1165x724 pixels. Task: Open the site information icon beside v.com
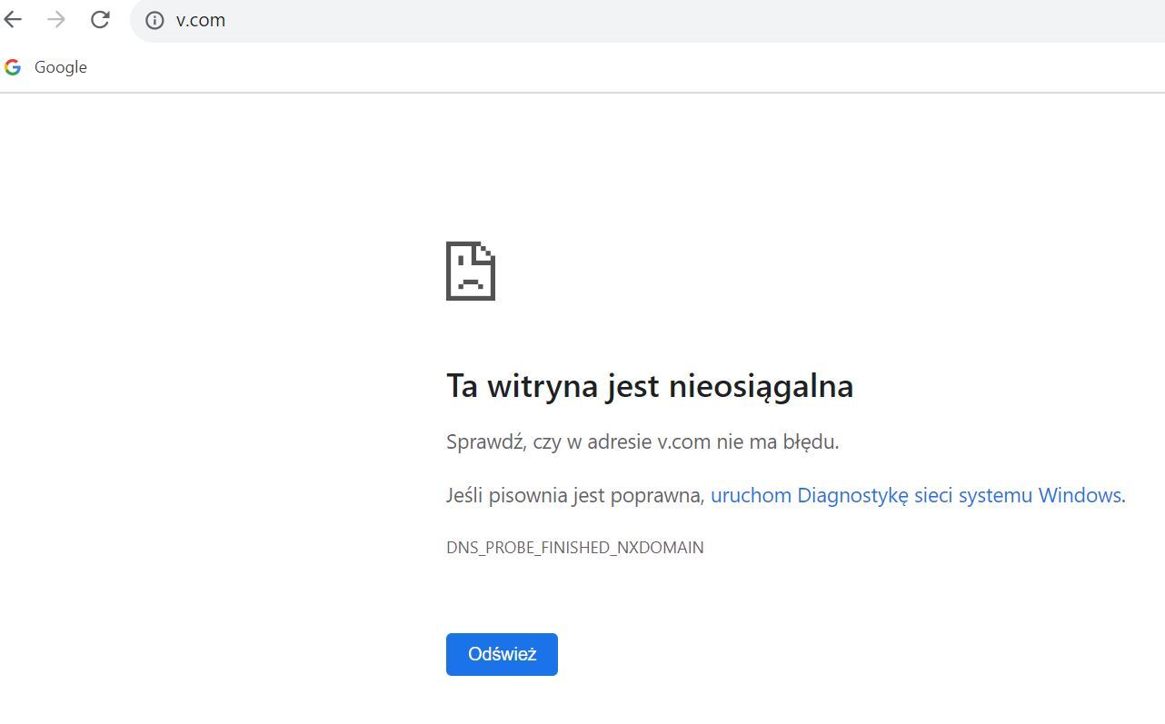[154, 20]
